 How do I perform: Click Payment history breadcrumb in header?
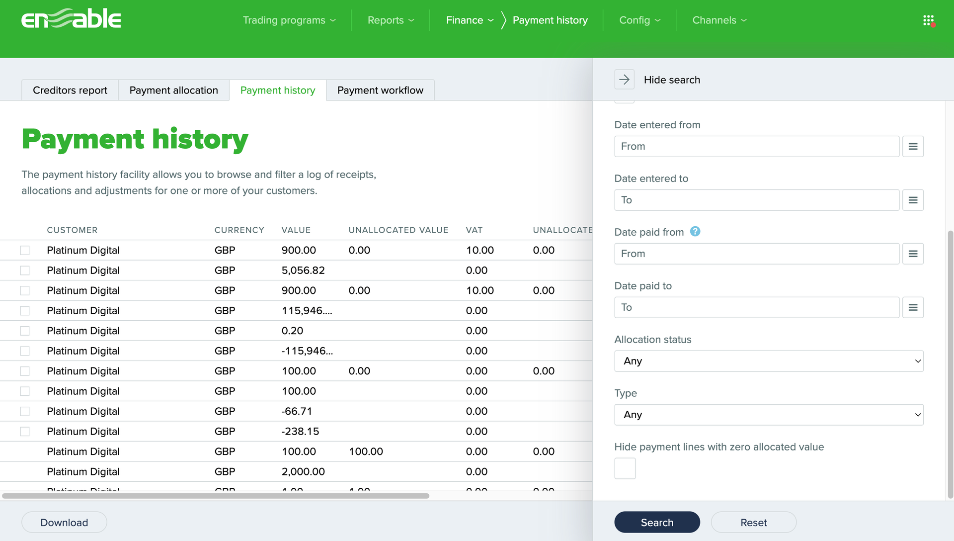click(550, 20)
